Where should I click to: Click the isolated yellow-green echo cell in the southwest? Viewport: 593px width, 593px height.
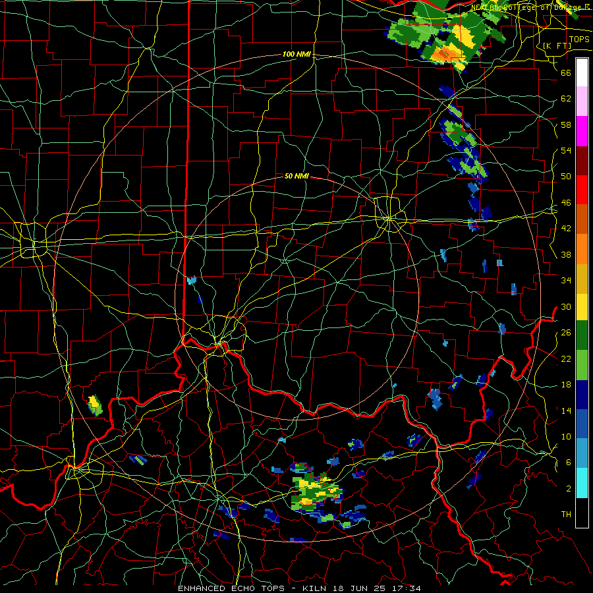95,405
